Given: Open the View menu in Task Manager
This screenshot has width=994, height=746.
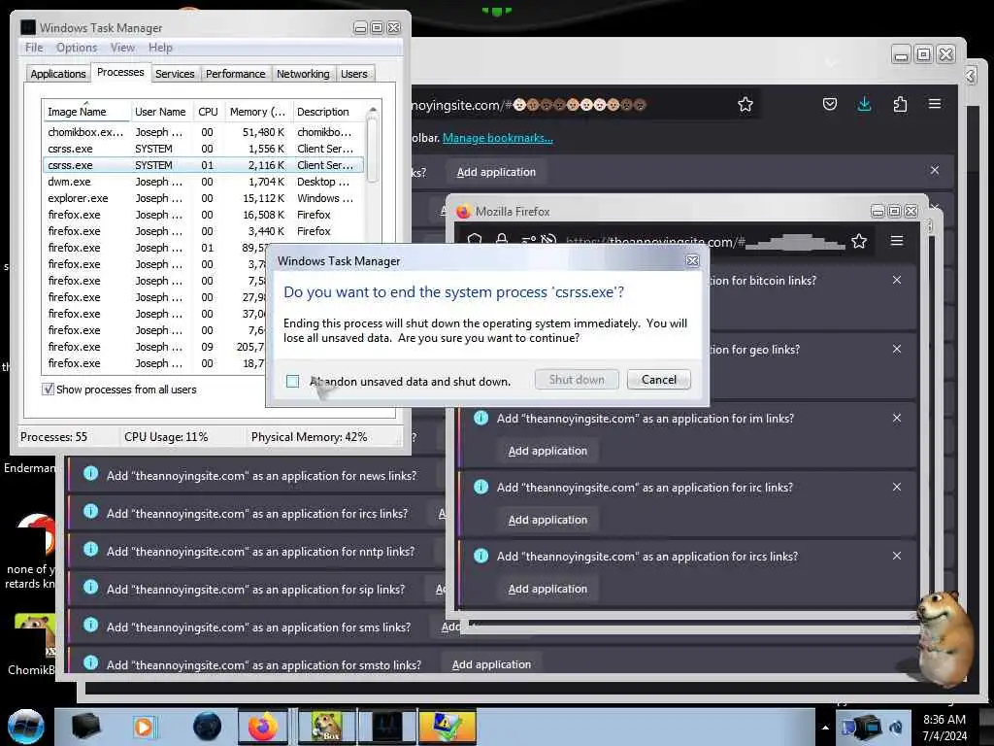Looking at the screenshot, I should [122, 48].
